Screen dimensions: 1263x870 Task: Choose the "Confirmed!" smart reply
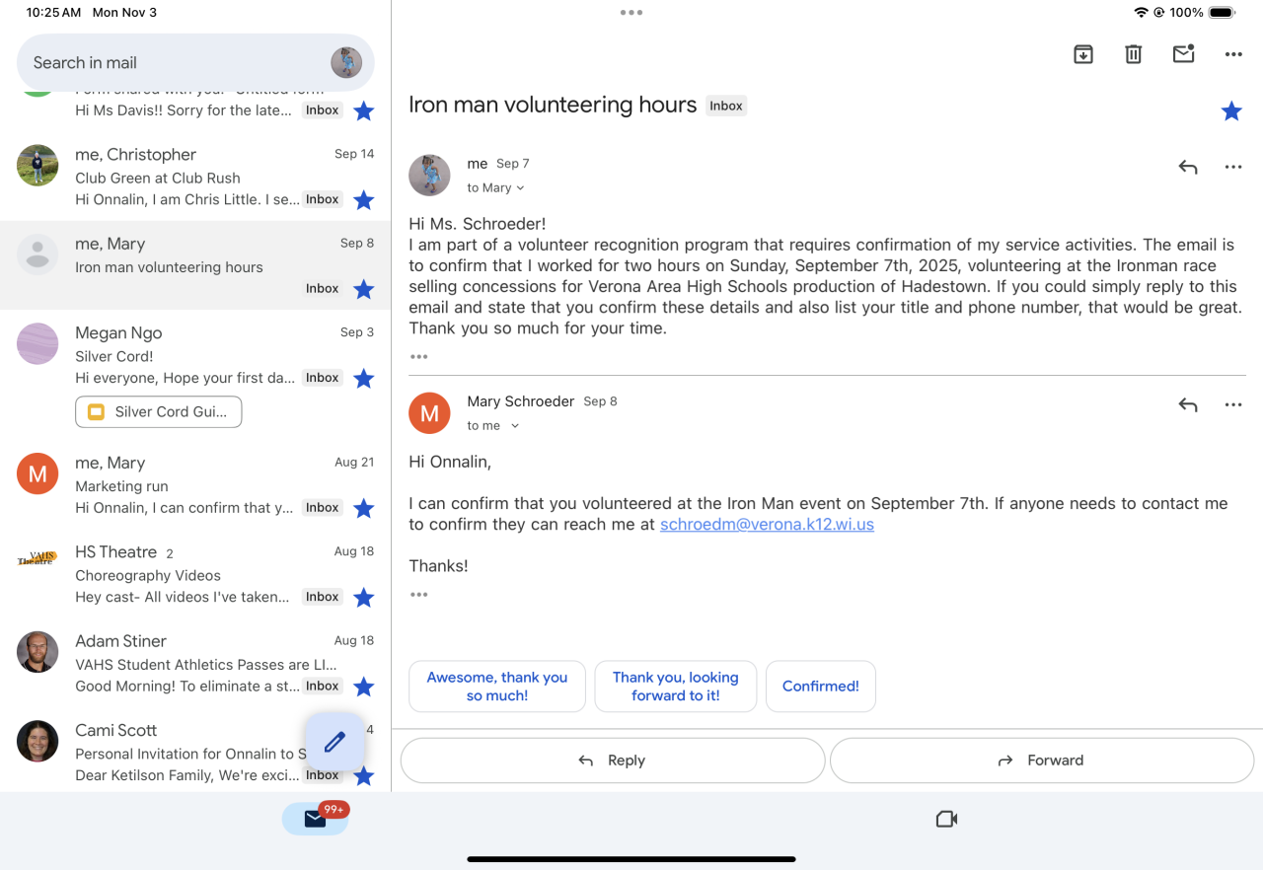820,687
